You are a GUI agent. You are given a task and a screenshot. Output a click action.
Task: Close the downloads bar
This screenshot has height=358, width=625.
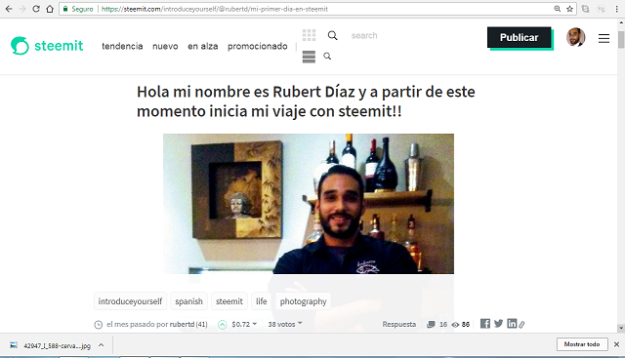[x=616, y=344]
